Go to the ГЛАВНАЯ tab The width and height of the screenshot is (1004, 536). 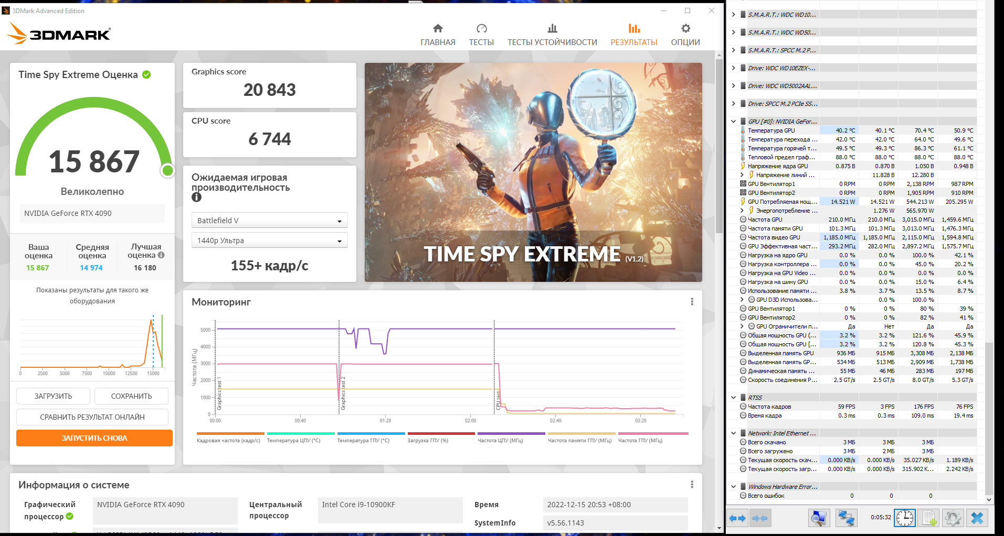point(438,35)
